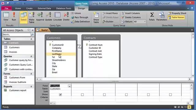Minimize the ribbon with the caret
Screen dimensions: 196x110
[188, 8]
